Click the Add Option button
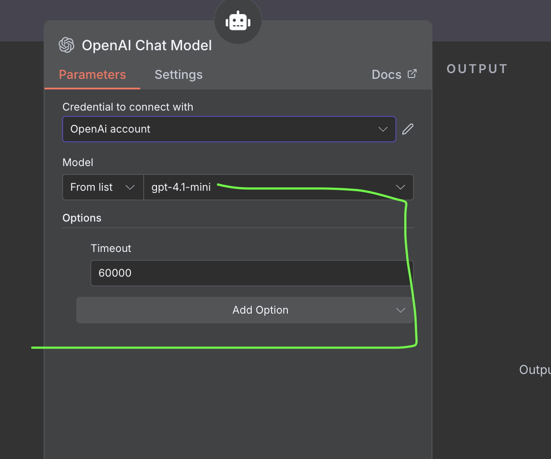The height and width of the screenshot is (459, 551). pos(245,311)
